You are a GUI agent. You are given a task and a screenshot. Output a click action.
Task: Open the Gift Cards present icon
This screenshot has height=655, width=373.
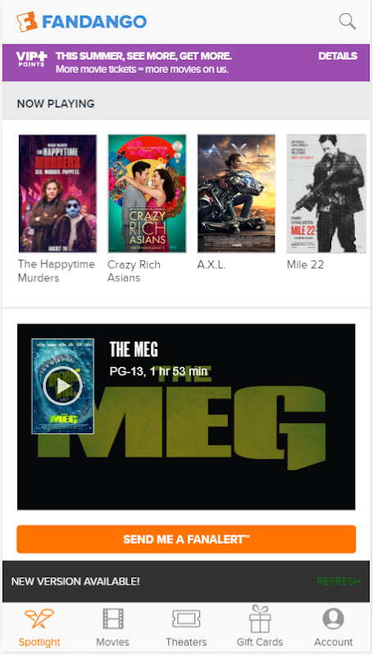tap(260, 618)
